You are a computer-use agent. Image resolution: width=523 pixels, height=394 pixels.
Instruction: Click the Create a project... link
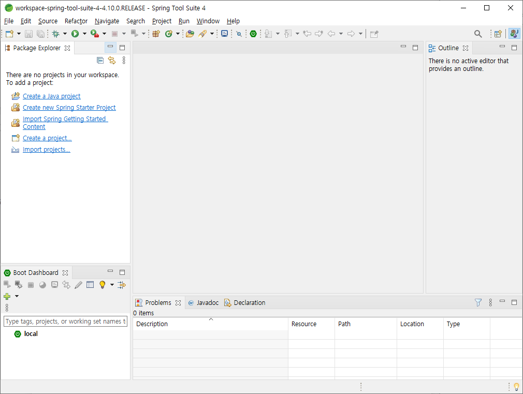pyautogui.click(x=47, y=138)
